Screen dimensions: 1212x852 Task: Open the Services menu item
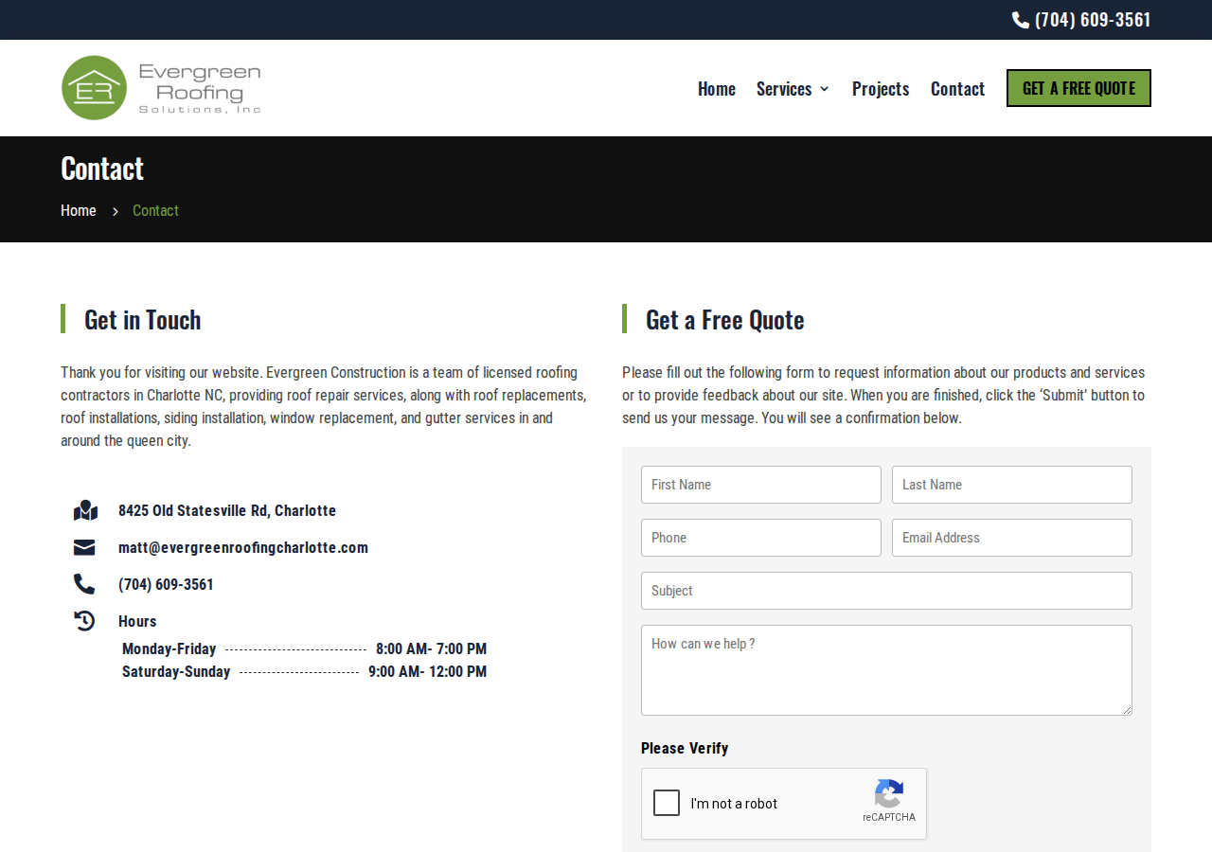[784, 88]
